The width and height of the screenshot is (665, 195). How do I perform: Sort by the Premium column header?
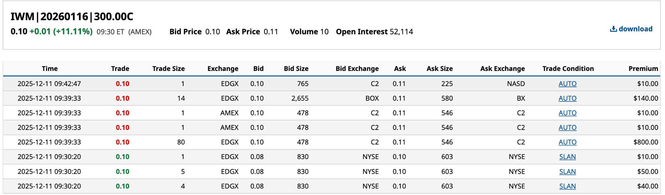(x=643, y=69)
